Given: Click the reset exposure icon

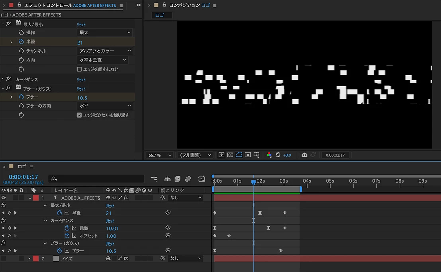Looking at the screenshot, I should [x=278, y=155].
